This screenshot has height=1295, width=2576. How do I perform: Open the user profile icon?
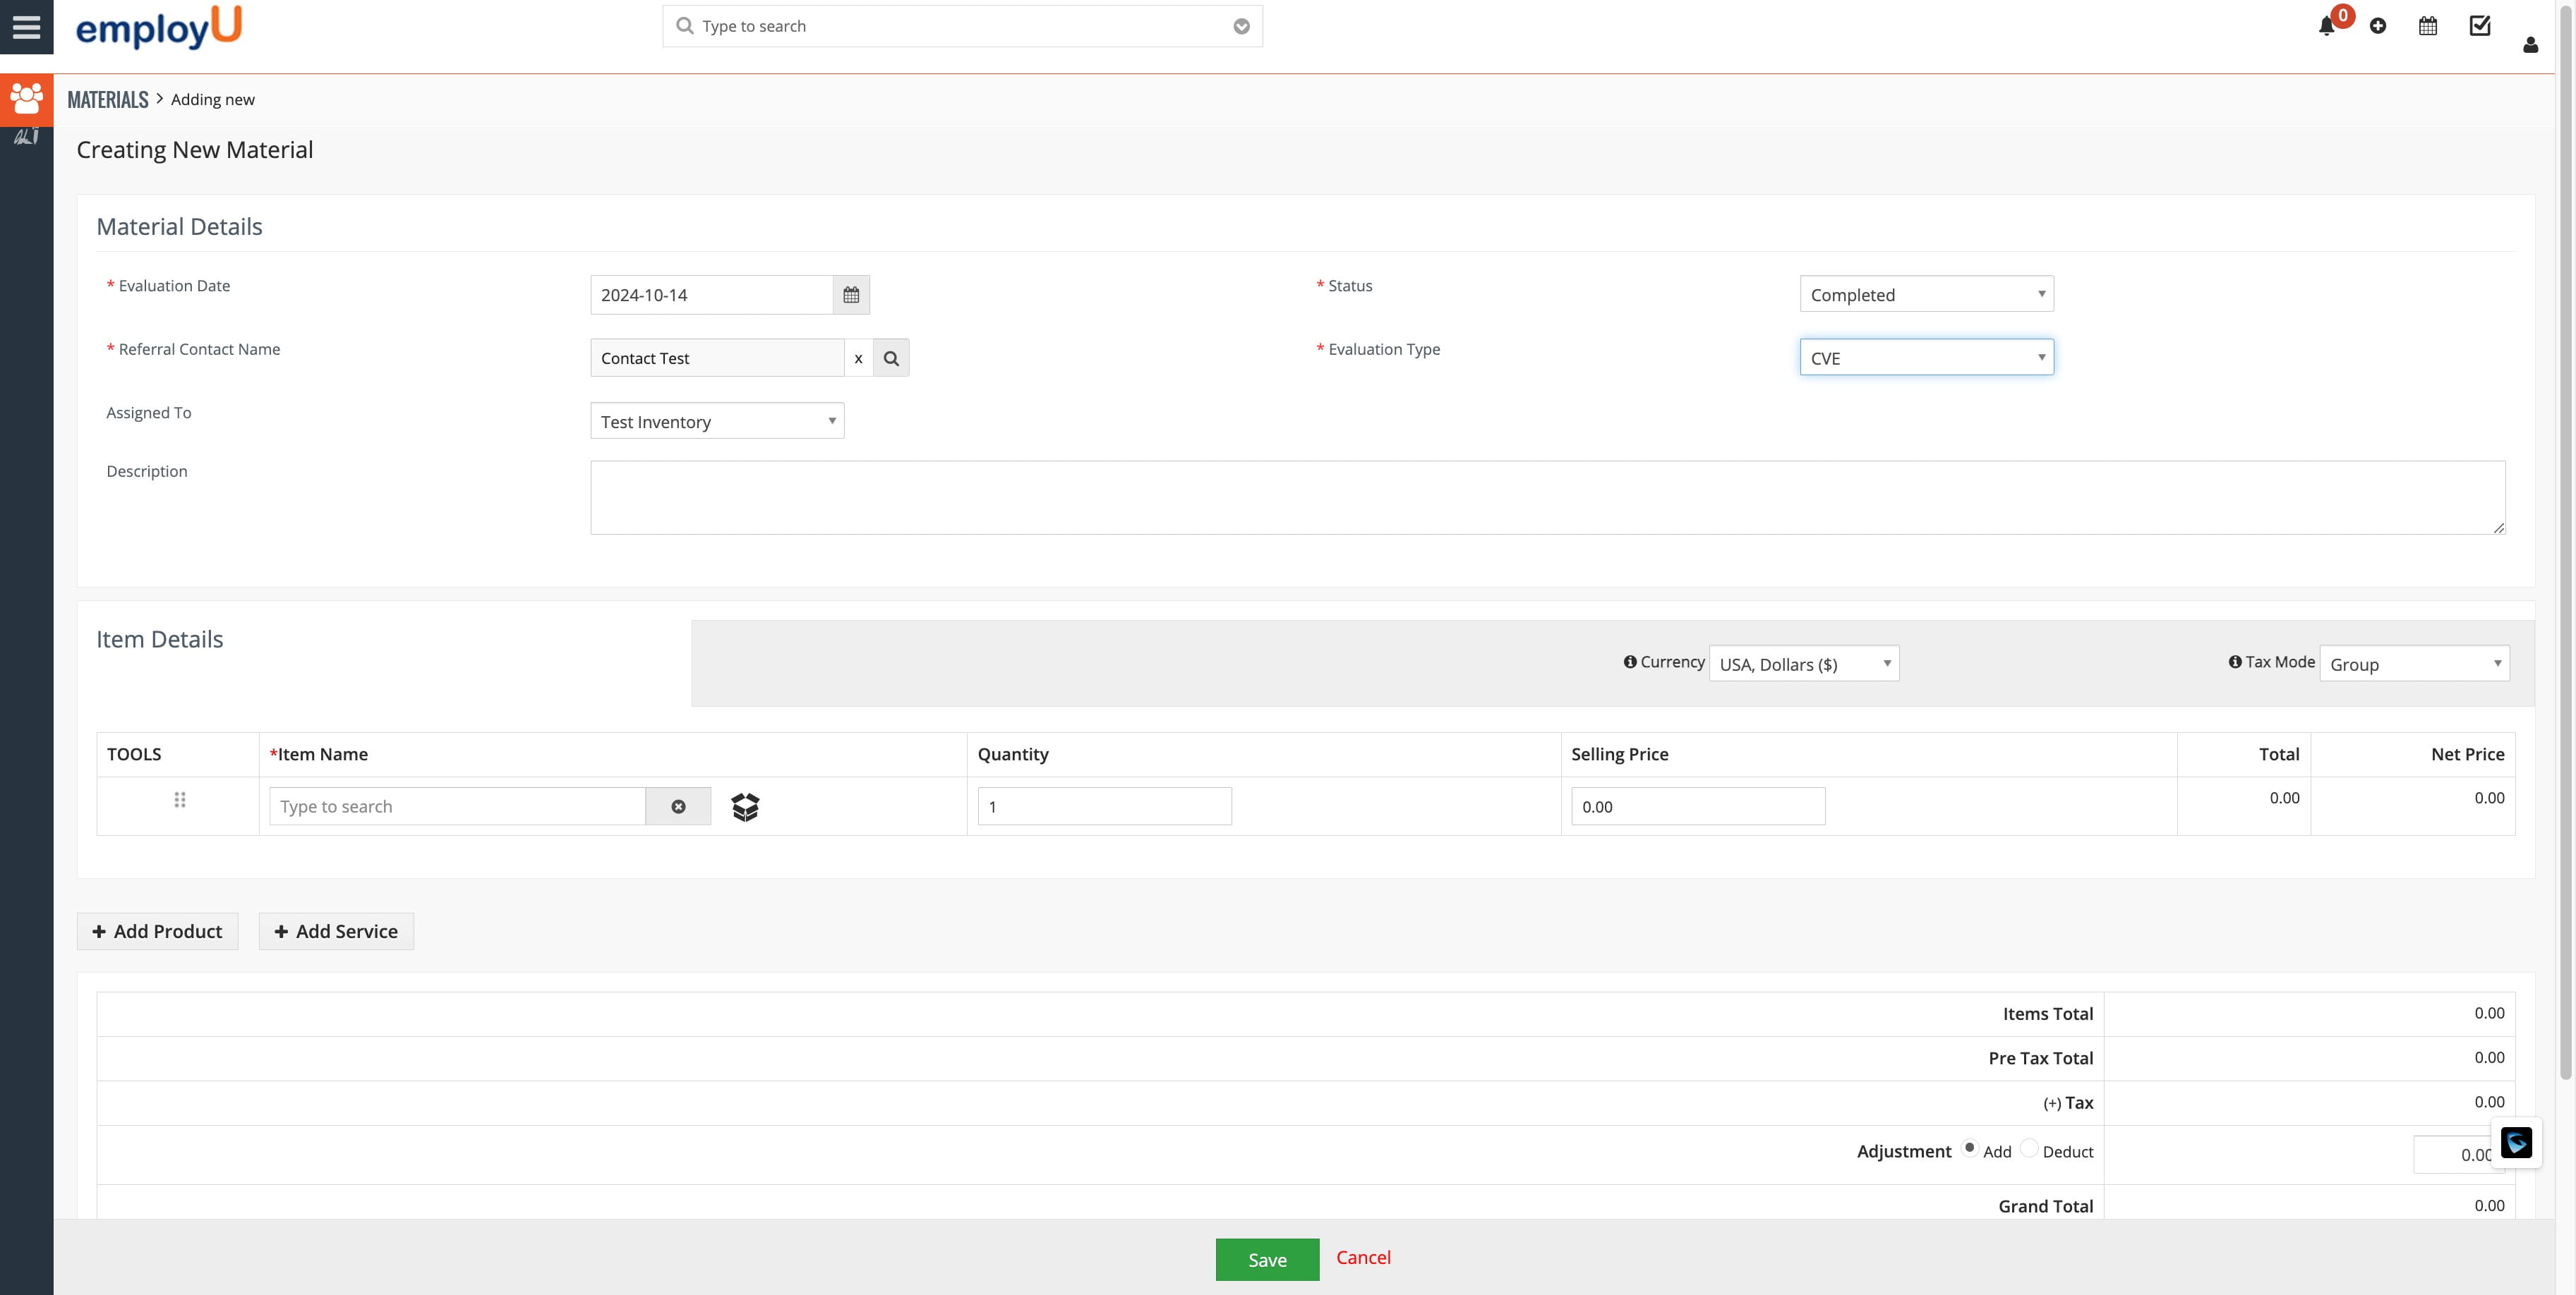2530,44
